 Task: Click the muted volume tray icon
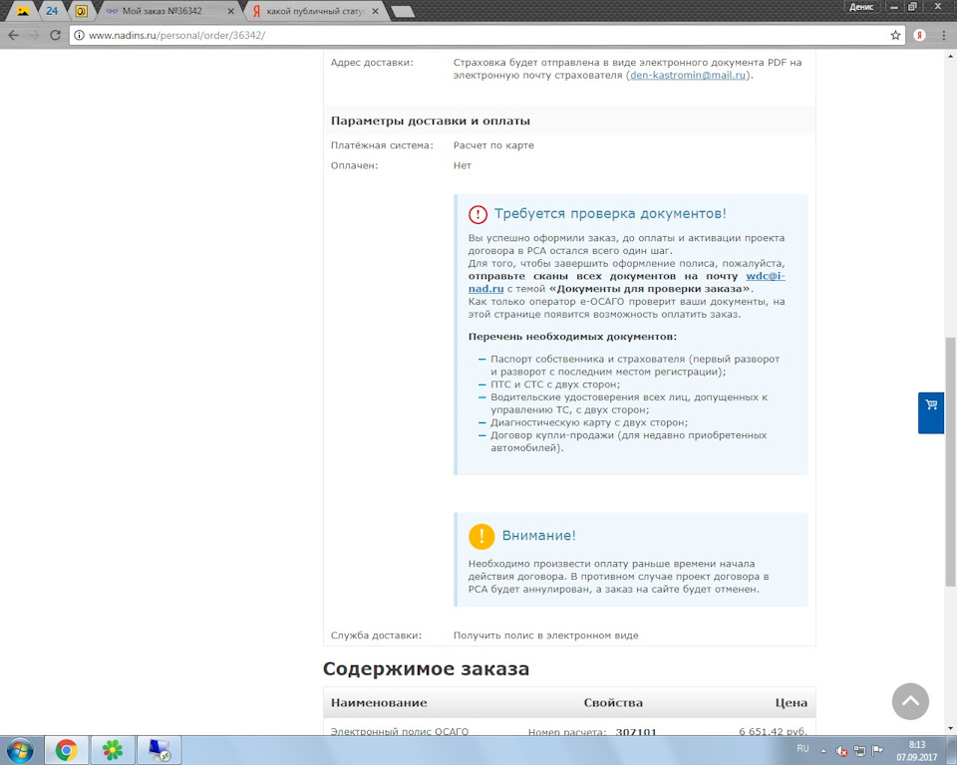click(841, 750)
